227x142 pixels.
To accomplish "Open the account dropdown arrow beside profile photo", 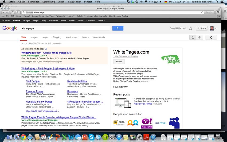I will pyautogui.click(x=216, y=28).
